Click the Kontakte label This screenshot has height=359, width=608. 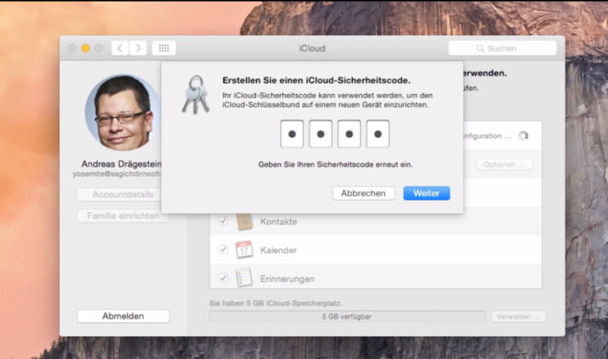(x=278, y=222)
